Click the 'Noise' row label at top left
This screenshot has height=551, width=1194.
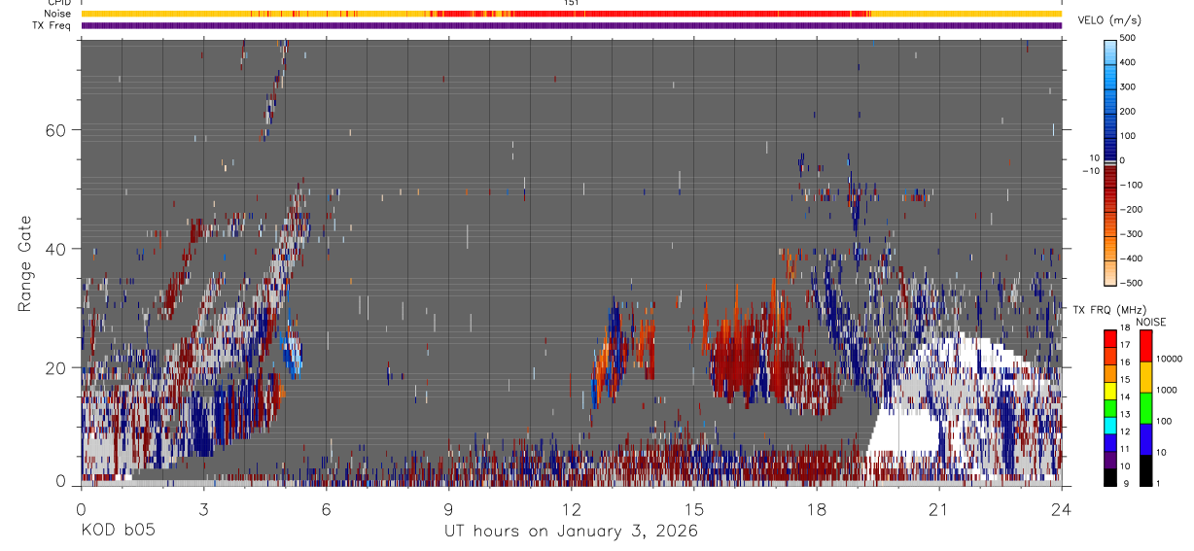[57, 14]
